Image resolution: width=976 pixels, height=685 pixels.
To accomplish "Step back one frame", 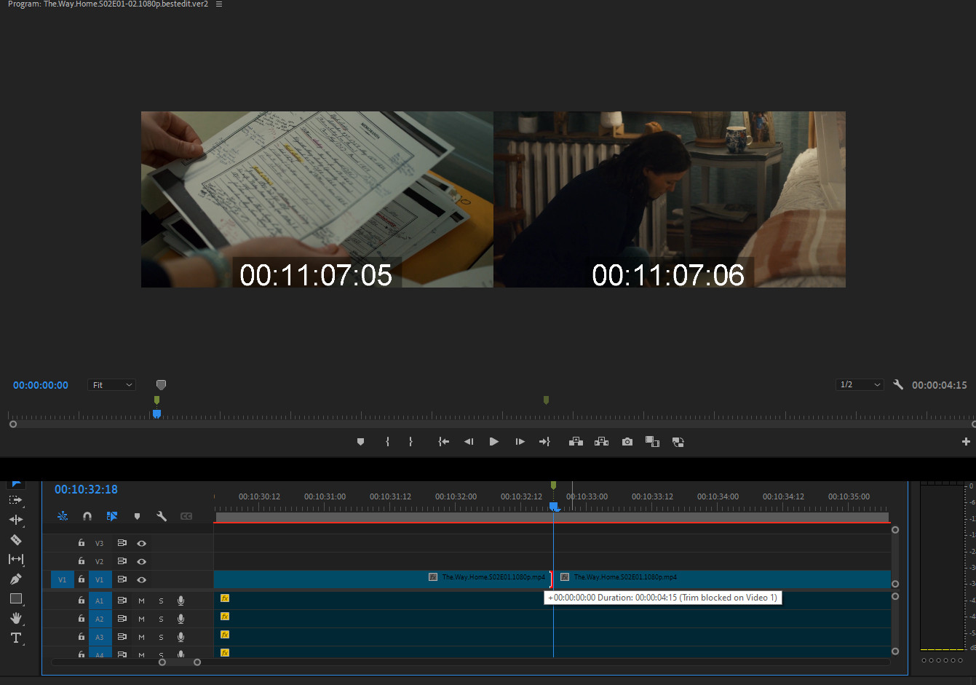I will pyautogui.click(x=469, y=442).
